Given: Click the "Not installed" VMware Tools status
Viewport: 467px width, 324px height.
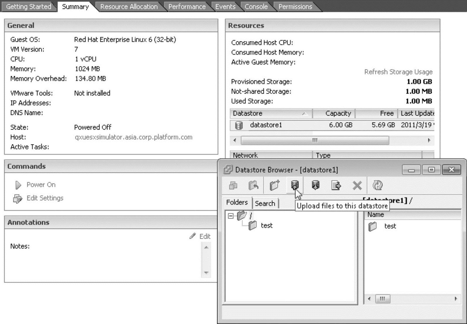Looking at the screenshot, I should tap(92, 93).
